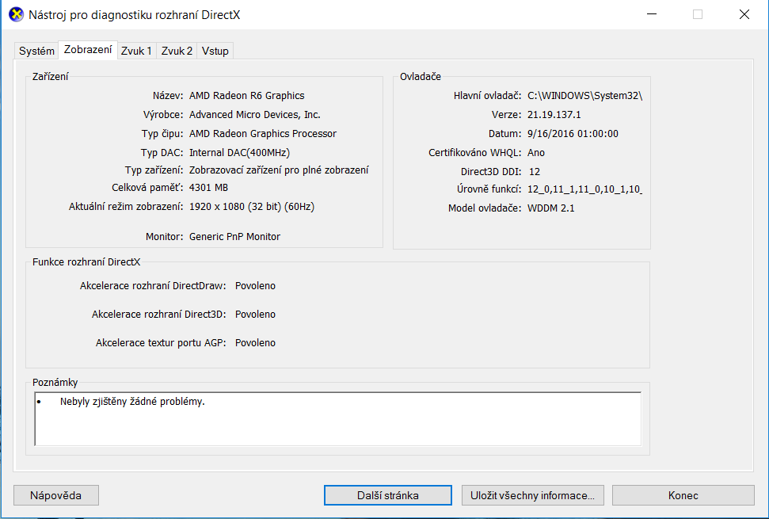Open the Zvuk 1 tab
This screenshot has height=519, width=769.
pos(136,51)
